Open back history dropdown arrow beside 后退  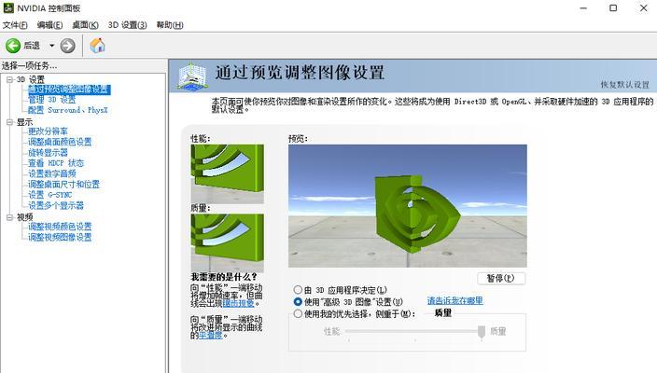[52, 45]
